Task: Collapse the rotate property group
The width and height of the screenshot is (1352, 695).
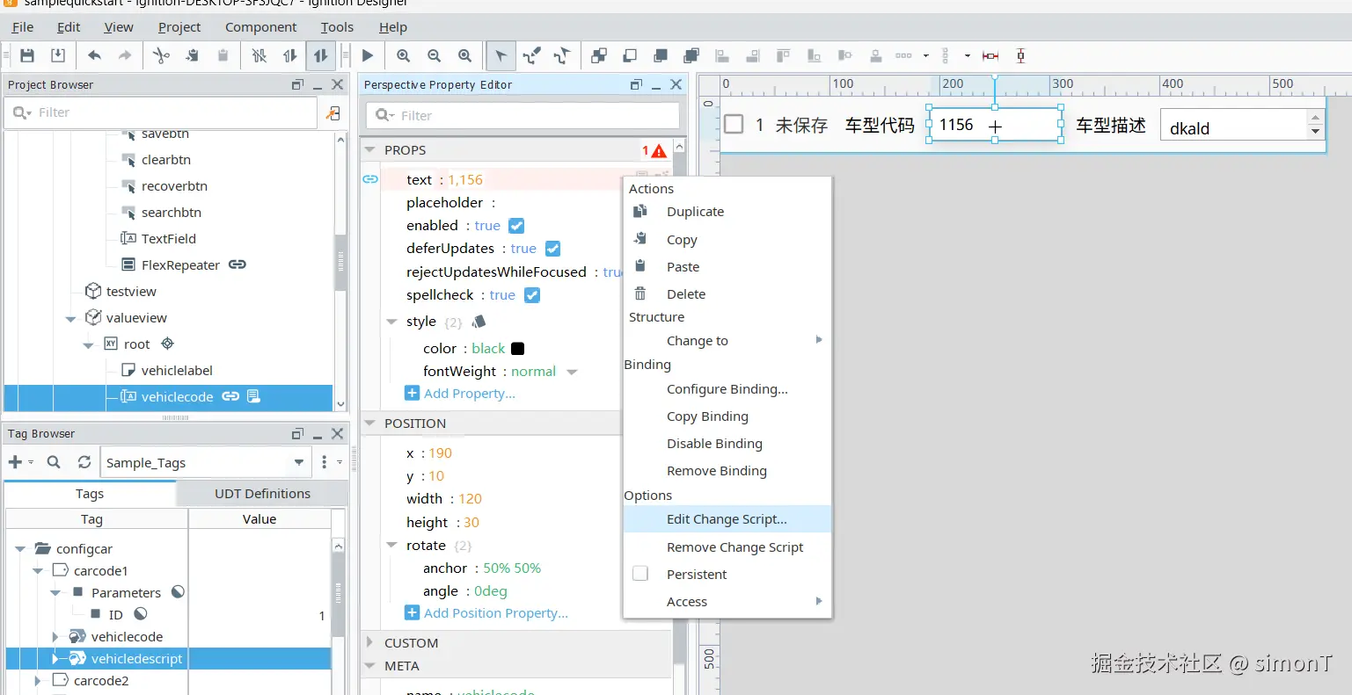Action: pyautogui.click(x=392, y=546)
